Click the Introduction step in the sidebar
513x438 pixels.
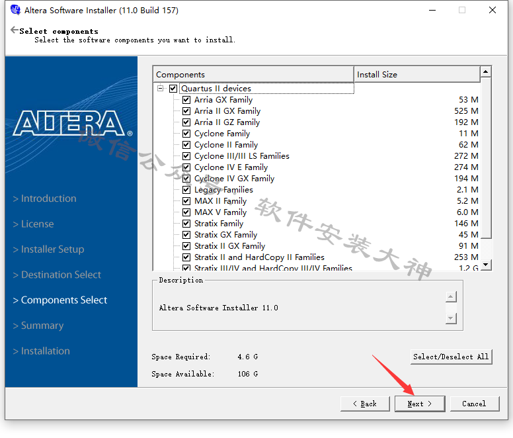tap(44, 198)
